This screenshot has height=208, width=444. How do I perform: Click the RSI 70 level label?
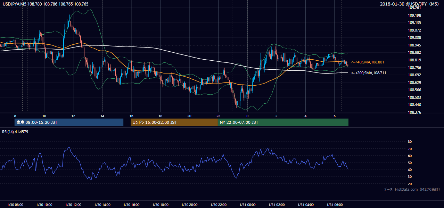click(x=410, y=149)
